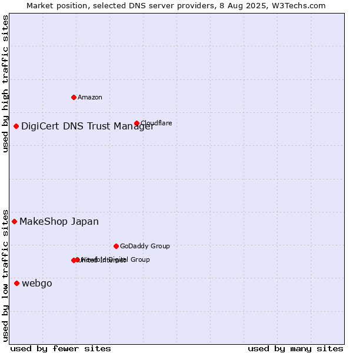Click the GoDaddy Group data point
This screenshot has width=353, height=353.
(116, 246)
